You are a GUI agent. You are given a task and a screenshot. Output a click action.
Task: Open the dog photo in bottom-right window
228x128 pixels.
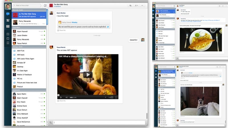[x=200, y=101]
